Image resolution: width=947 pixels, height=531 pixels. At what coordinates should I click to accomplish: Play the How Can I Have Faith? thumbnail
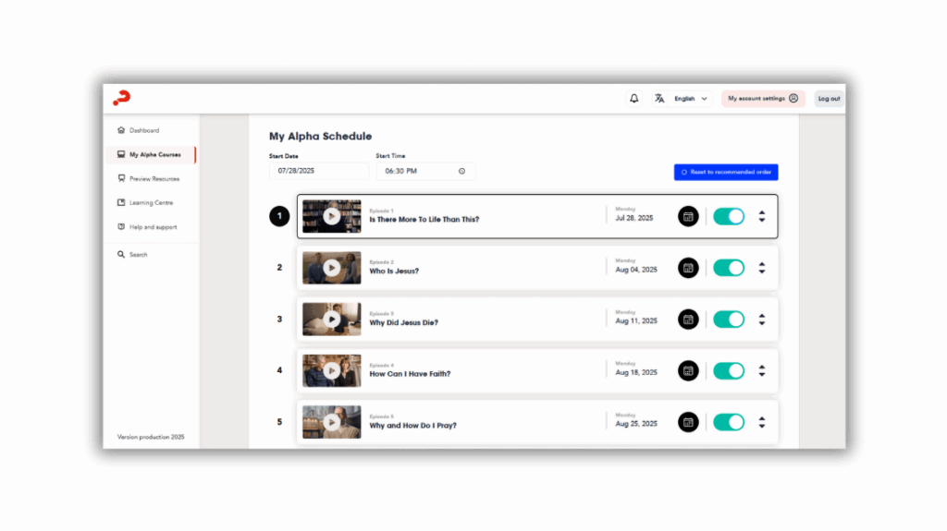332,370
